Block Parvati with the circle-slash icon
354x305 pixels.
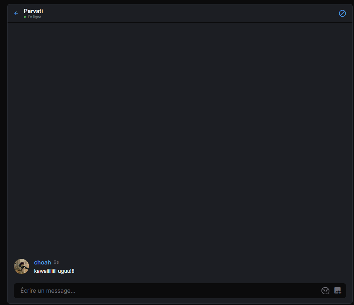(342, 14)
